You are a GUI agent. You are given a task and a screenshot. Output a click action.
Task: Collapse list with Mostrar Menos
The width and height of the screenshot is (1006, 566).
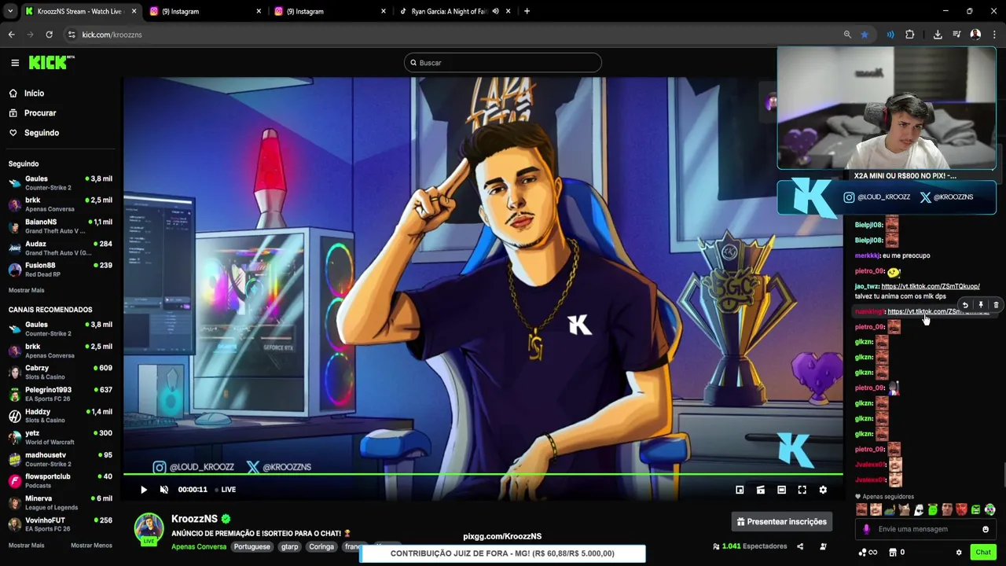(x=92, y=546)
